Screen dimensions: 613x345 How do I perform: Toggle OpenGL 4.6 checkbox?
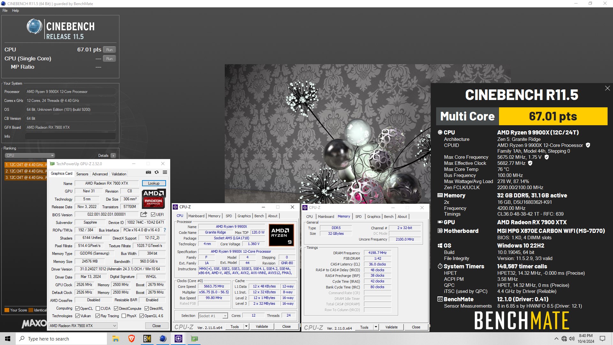[x=141, y=316]
